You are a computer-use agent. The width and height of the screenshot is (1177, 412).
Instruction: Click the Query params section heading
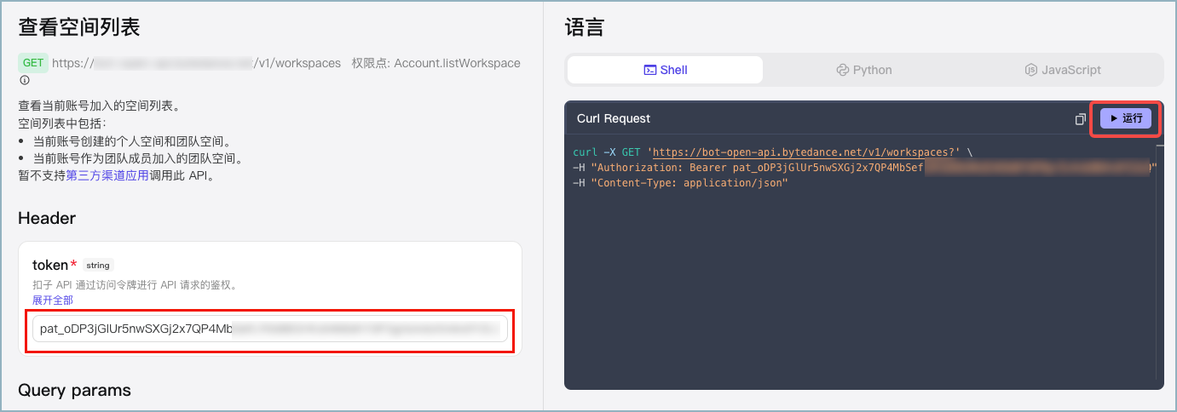coord(75,390)
